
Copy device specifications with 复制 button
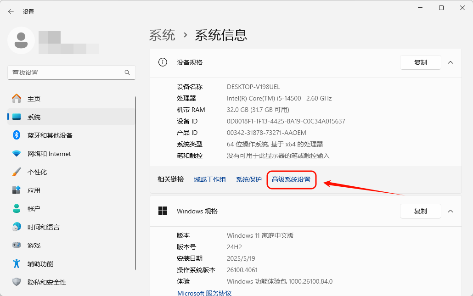click(421, 62)
